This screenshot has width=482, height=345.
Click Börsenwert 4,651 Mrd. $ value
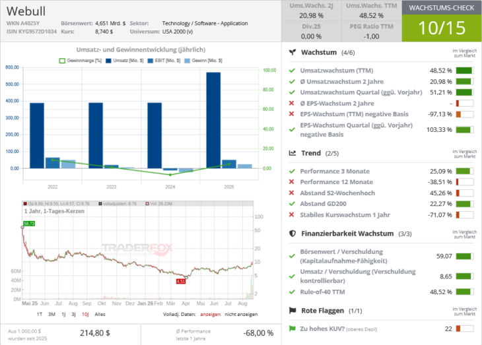[x=110, y=23]
